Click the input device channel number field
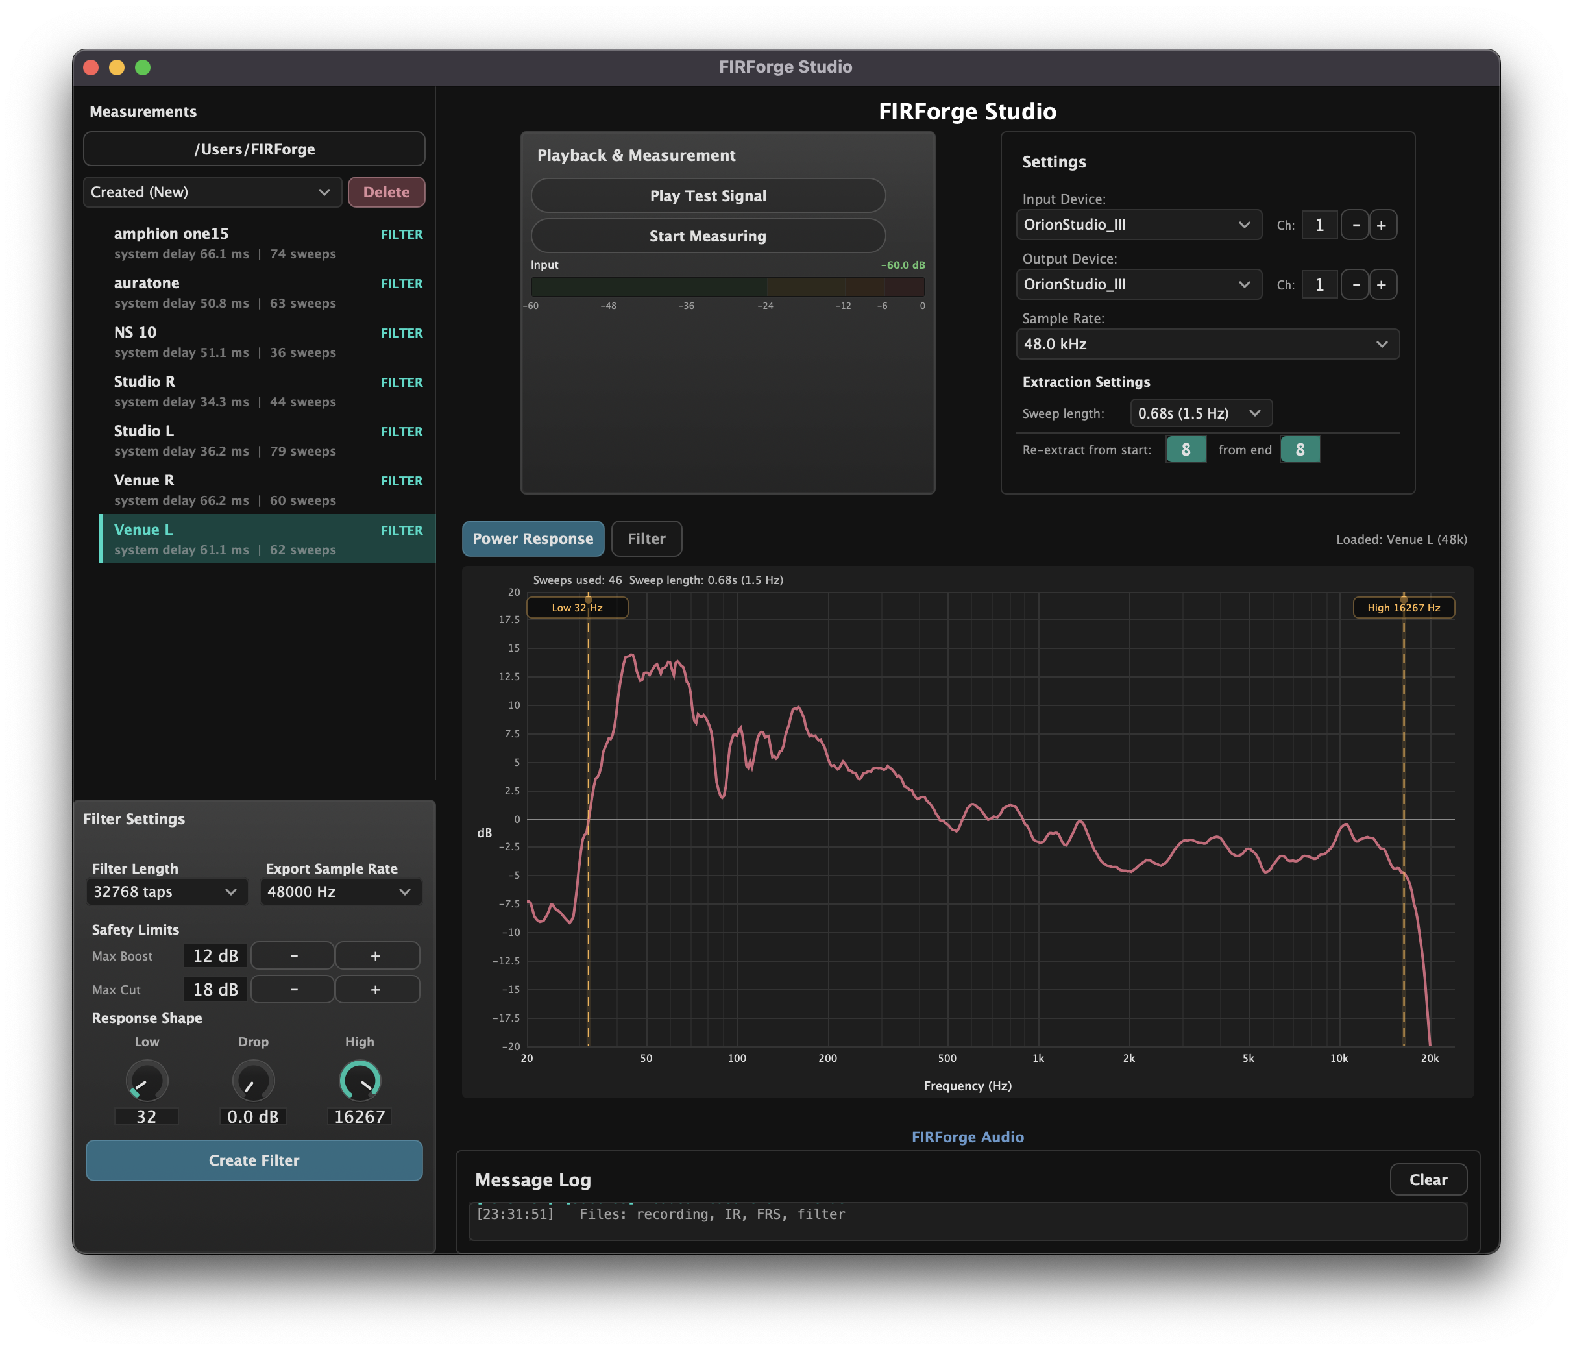Image resolution: width=1573 pixels, height=1350 pixels. [1319, 225]
